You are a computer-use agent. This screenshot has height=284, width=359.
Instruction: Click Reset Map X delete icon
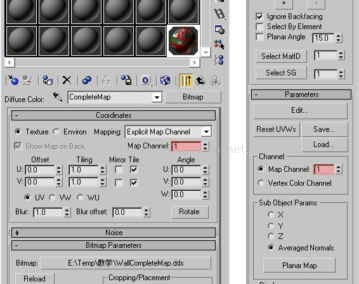[67, 81]
